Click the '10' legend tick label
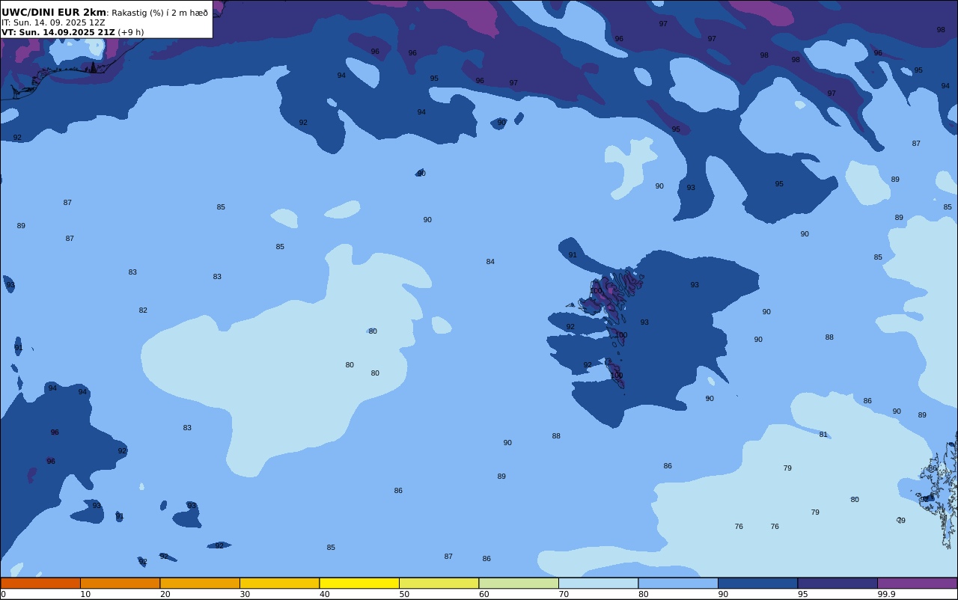Image resolution: width=958 pixels, height=600 pixels. coord(85,594)
